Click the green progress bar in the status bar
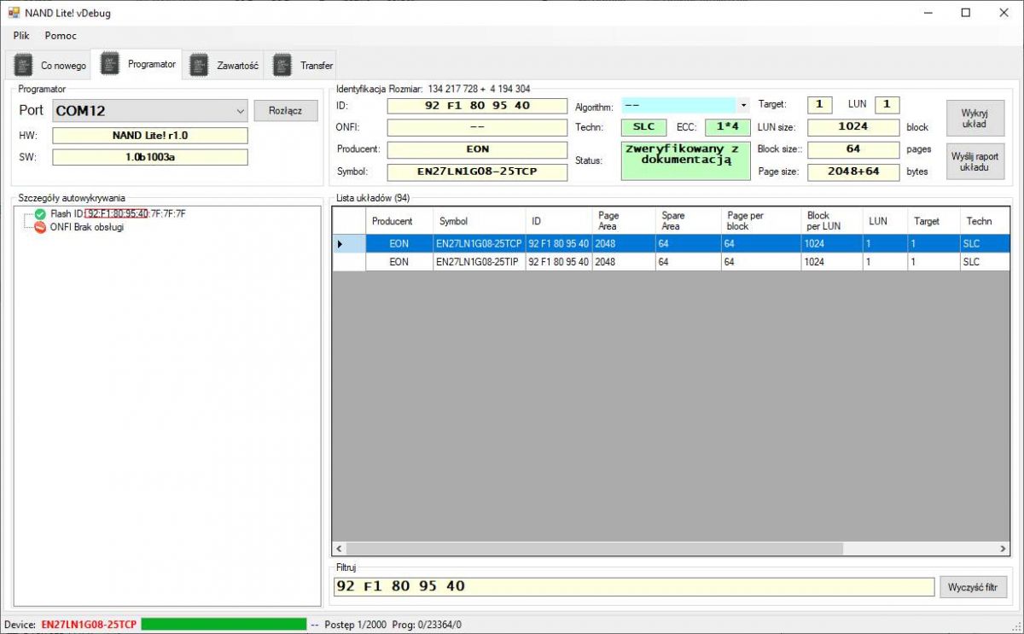This screenshot has width=1024, height=634. point(224,625)
